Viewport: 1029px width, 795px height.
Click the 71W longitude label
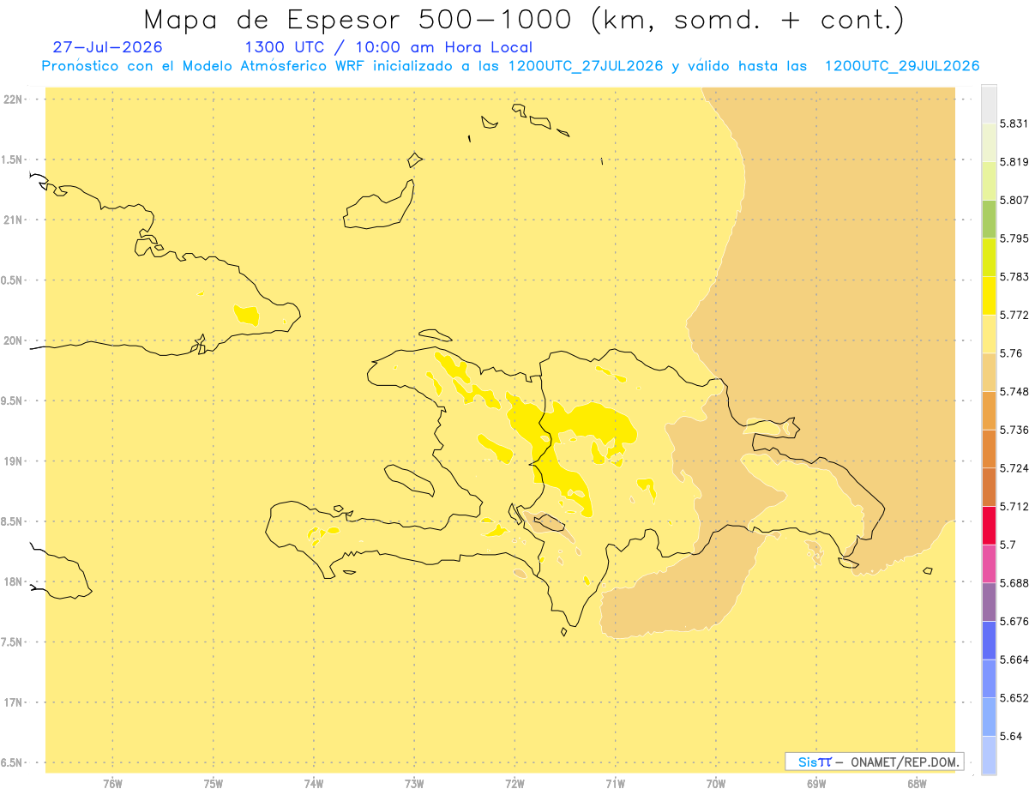[x=615, y=784]
